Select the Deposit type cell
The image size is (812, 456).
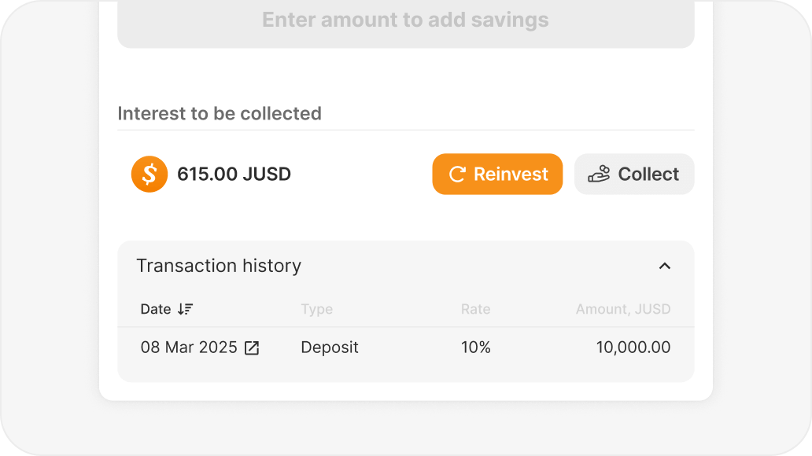[330, 348]
